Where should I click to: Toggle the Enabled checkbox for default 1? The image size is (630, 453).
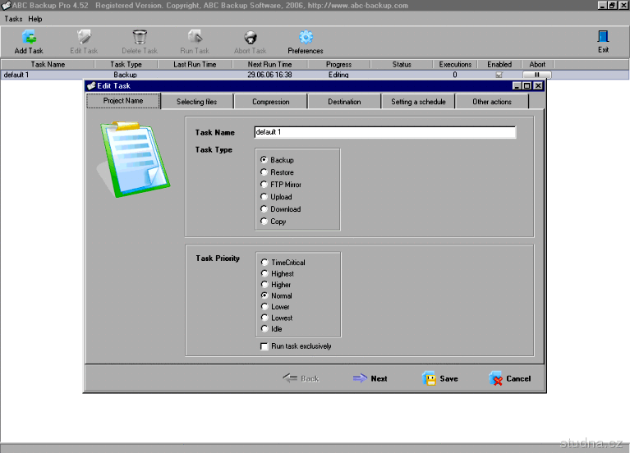point(499,75)
